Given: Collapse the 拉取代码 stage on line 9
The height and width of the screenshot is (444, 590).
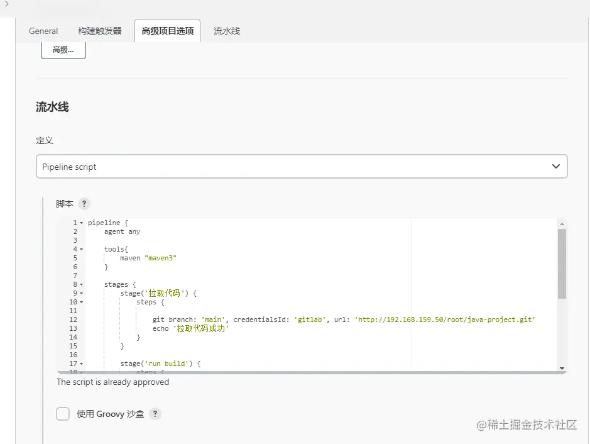Looking at the screenshot, I should click(x=81, y=293).
